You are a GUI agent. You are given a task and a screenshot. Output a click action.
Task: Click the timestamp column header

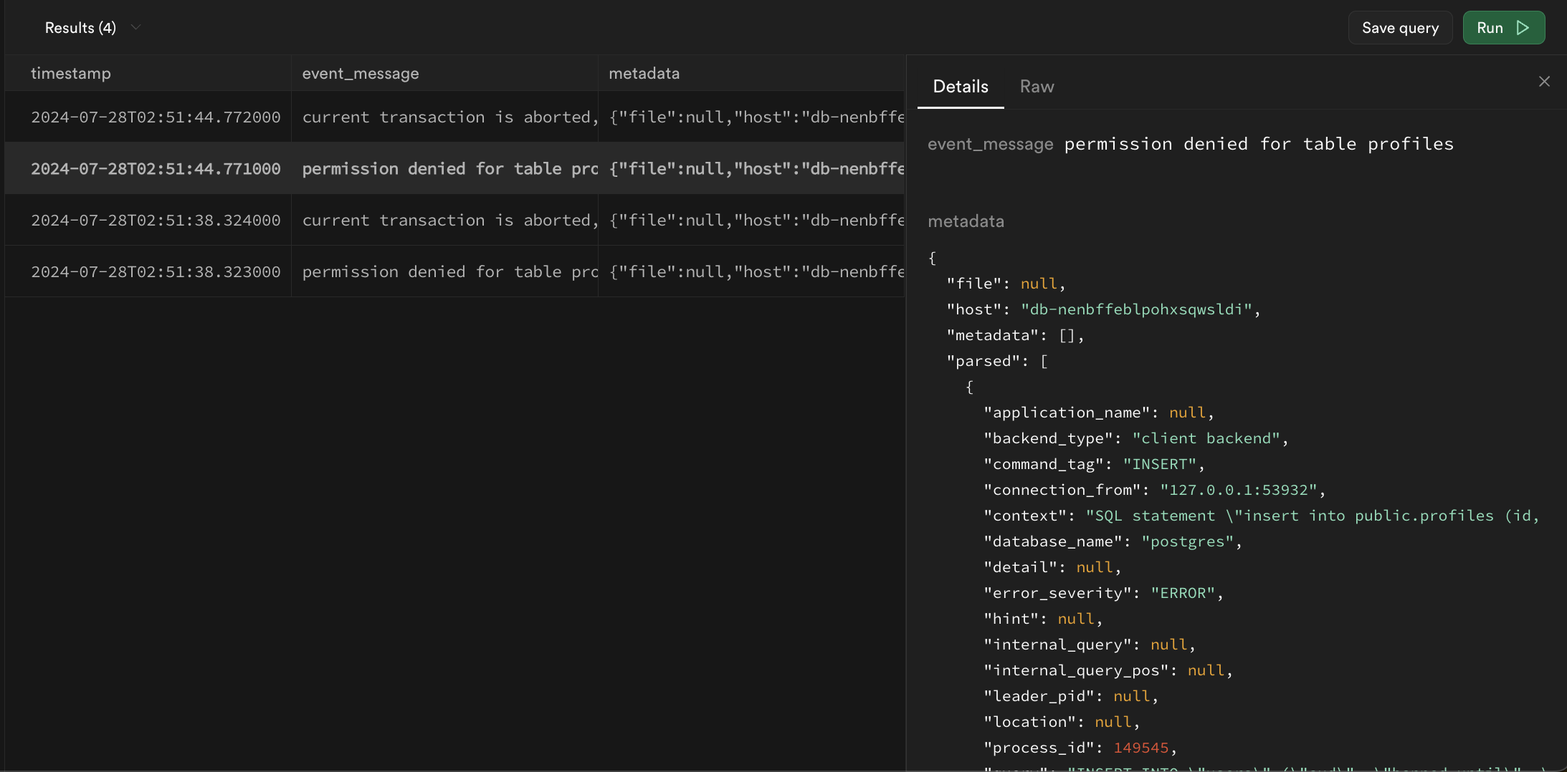coord(71,72)
